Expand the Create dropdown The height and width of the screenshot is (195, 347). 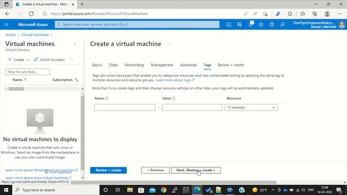pyautogui.click(x=18, y=60)
